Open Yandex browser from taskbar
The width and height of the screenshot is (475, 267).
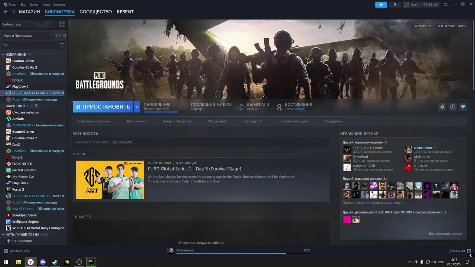coord(30,262)
